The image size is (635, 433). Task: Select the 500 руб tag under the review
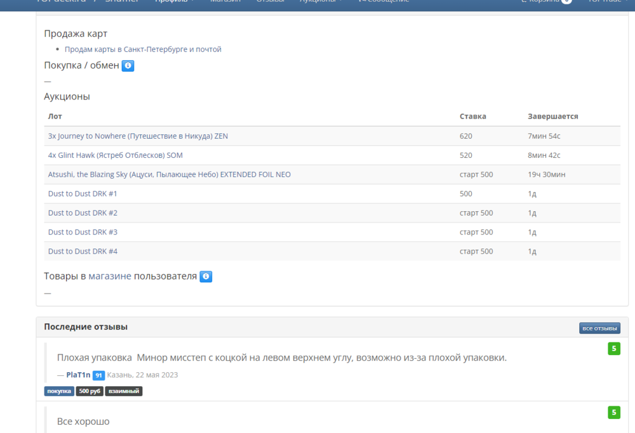tap(90, 391)
